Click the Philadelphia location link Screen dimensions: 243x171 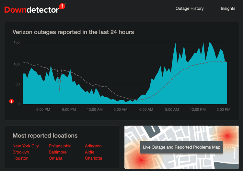point(60,146)
